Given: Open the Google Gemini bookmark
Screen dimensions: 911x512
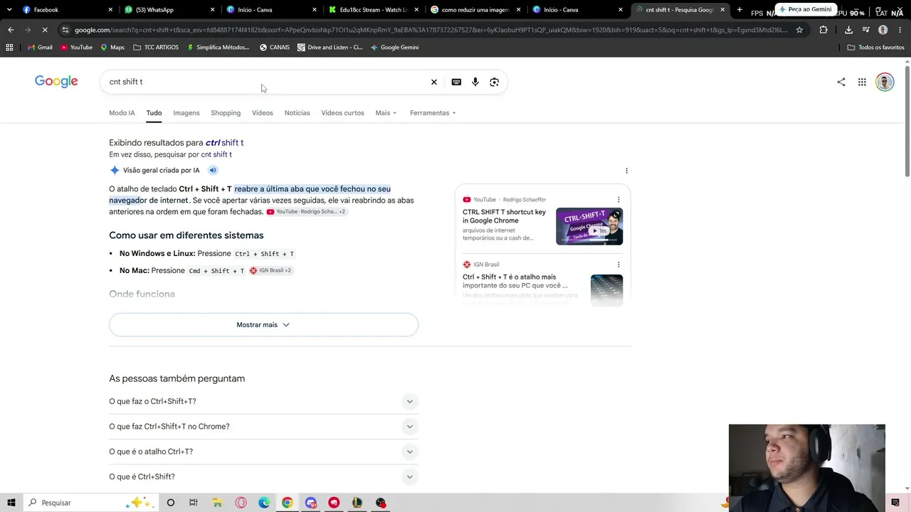Looking at the screenshot, I should point(394,47).
